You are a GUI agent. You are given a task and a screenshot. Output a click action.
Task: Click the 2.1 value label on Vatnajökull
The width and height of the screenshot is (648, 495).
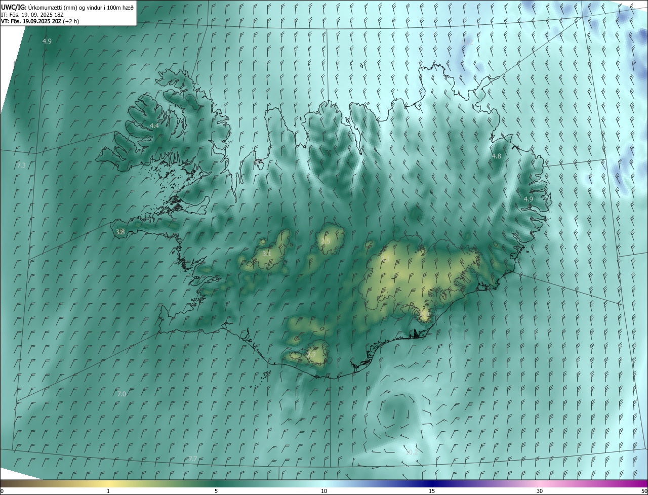pos(385,259)
